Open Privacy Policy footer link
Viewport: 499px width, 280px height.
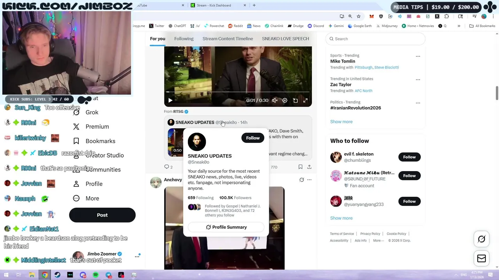(x=370, y=234)
